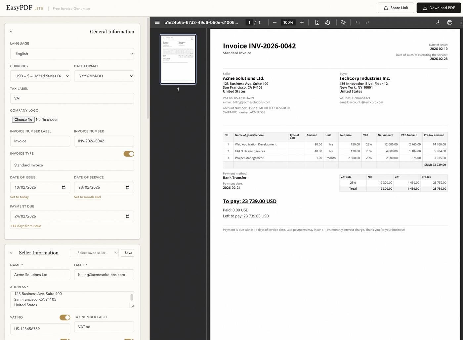This screenshot has height=340, width=463.
Task: Turn off the VAT No toggle
Action: click(x=65, y=317)
